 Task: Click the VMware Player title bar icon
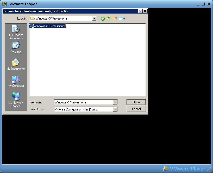4,4
